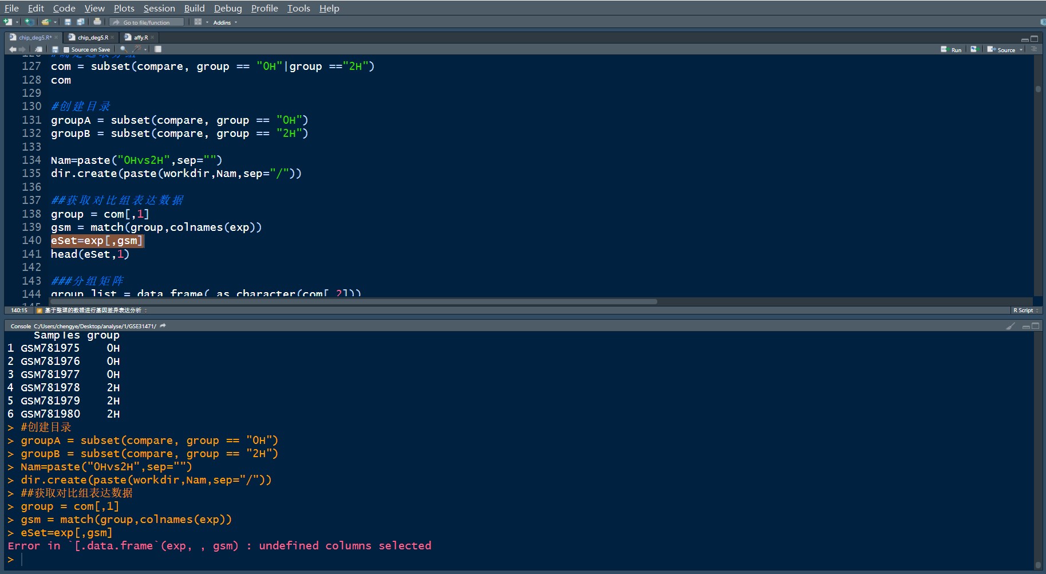Change the R Script file type selector

tap(1026, 310)
